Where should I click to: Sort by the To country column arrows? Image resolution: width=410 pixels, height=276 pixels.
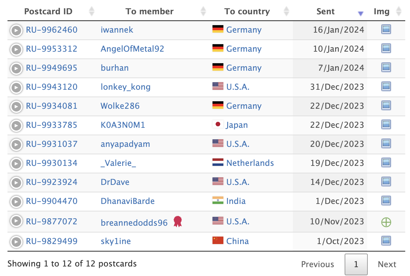click(x=286, y=12)
